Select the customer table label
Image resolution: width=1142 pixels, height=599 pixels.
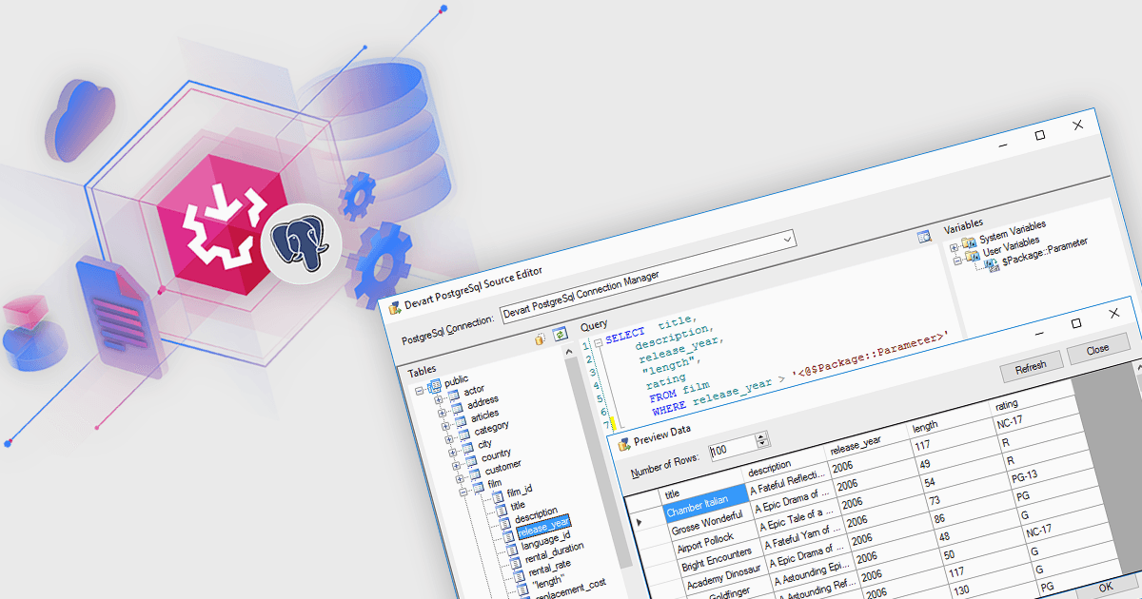pos(502,467)
